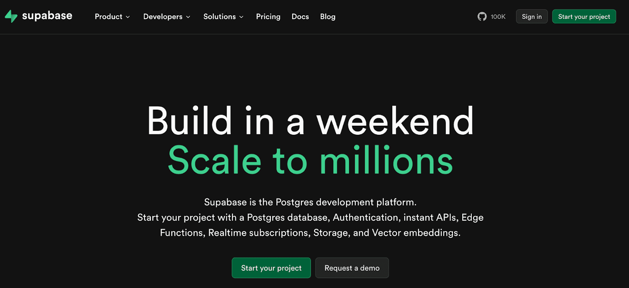Open the Blog from the top menu
Screen dimensions: 629x288
click(x=327, y=17)
